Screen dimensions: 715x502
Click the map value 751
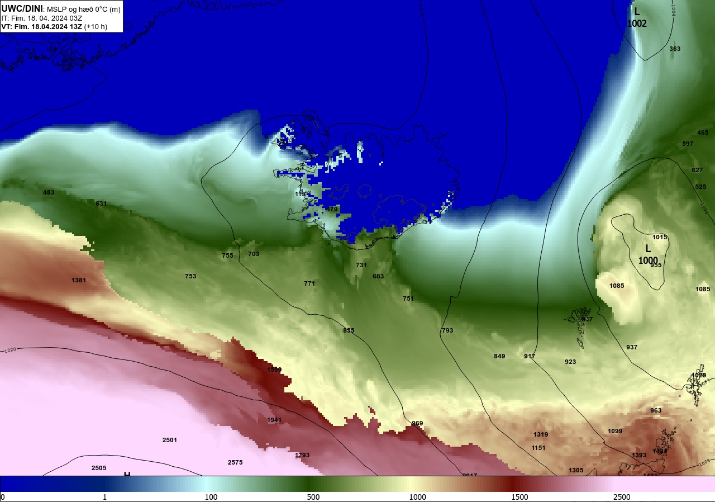coord(408,299)
